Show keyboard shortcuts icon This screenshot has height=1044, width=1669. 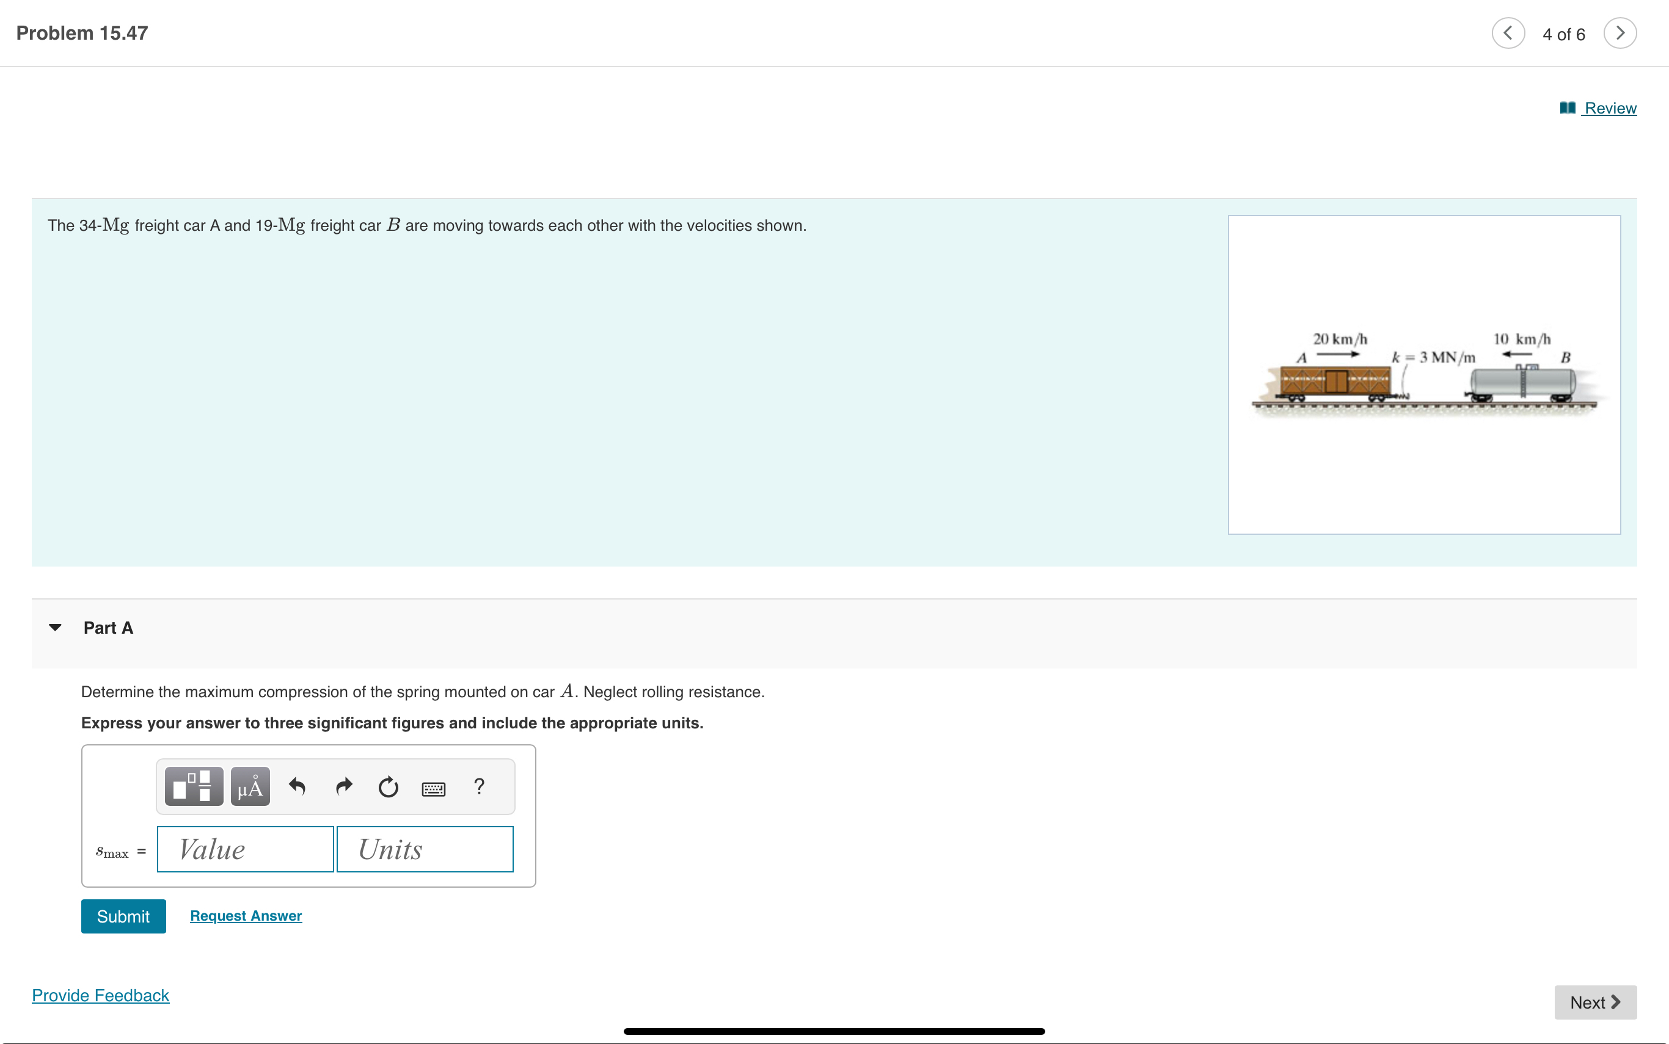click(433, 788)
